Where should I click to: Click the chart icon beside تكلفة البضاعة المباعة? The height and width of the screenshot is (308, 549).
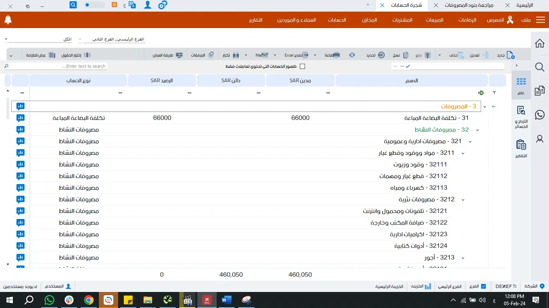tap(20, 118)
